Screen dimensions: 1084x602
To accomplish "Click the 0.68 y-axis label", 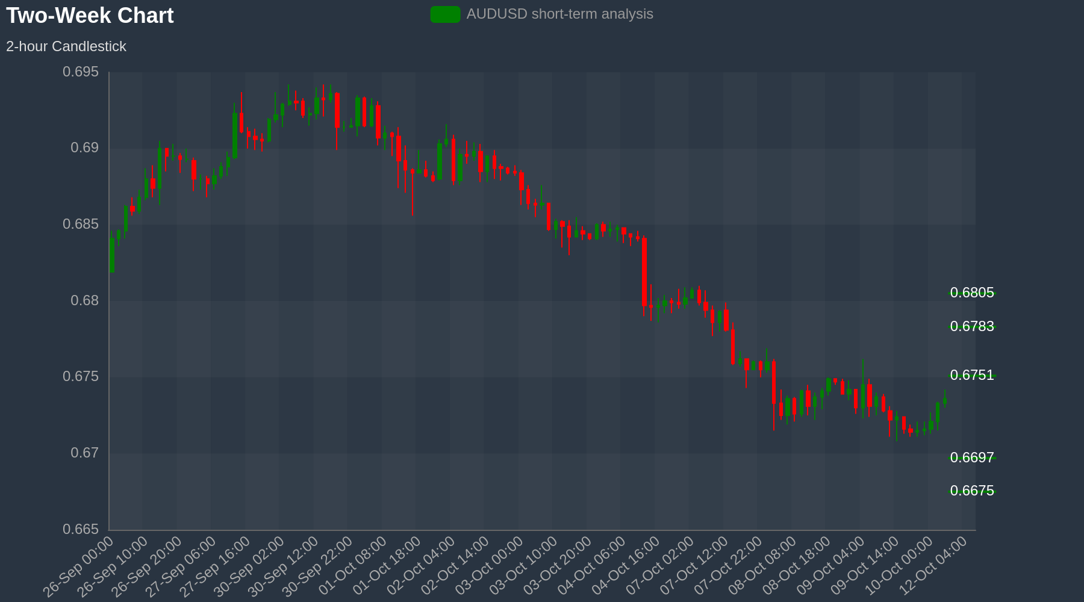I will pos(85,300).
